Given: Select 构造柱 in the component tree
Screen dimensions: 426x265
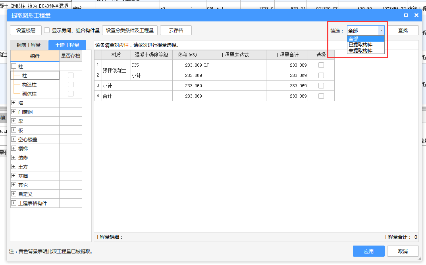Looking at the screenshot, I should pos(29,84).
